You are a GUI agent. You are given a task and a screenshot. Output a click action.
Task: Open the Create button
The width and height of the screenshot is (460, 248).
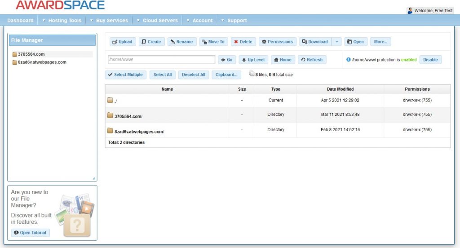[x=152, y=42]
